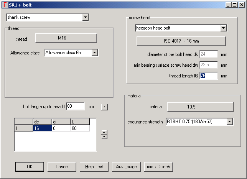Image resolution: width=247 pixels, height=179 pixels.
Task: Click the up arrow of table row stepper
Action: (104, 133)
